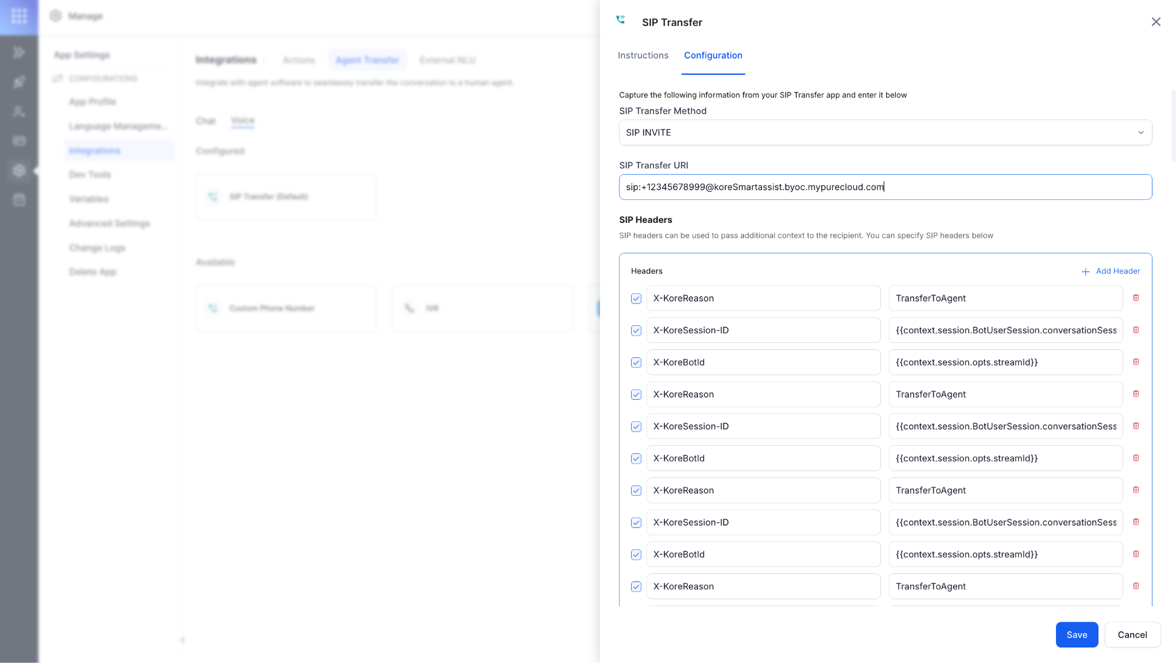Open the SIP Transfer Method dropdown
Image resolution: width=1176 pixels, height=663 pixels.
[885, 133]
